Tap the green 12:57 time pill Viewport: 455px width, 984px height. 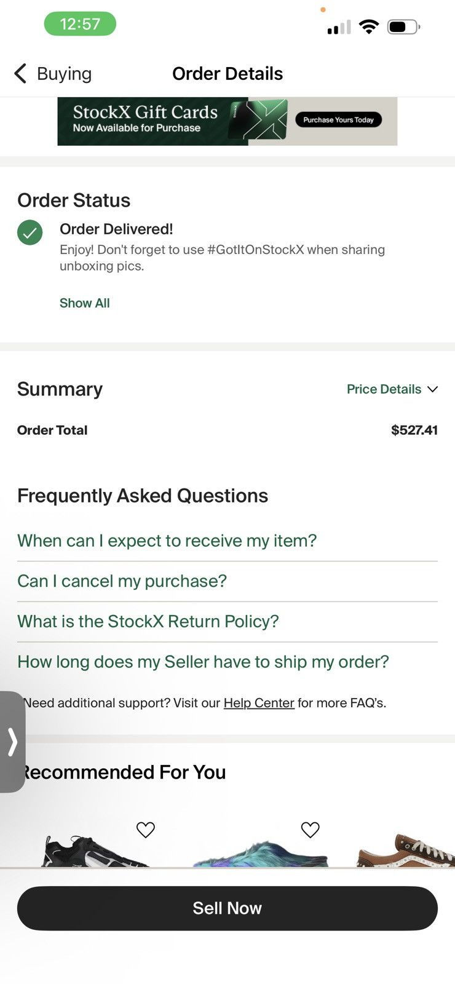(x=80, y=24)
